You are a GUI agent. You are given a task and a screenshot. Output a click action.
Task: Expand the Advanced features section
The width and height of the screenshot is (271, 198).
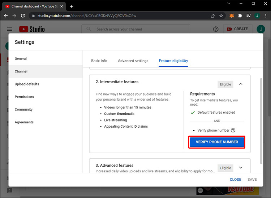click(x=241, y=168)
